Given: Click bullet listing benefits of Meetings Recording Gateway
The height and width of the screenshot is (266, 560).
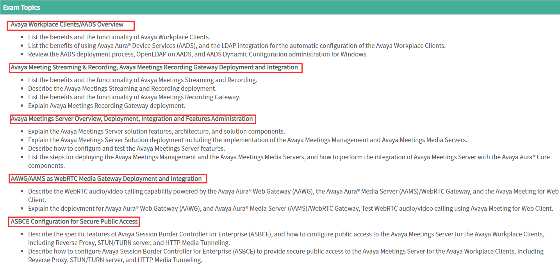Looking at the screenshot, I should [x=134, y=97].
